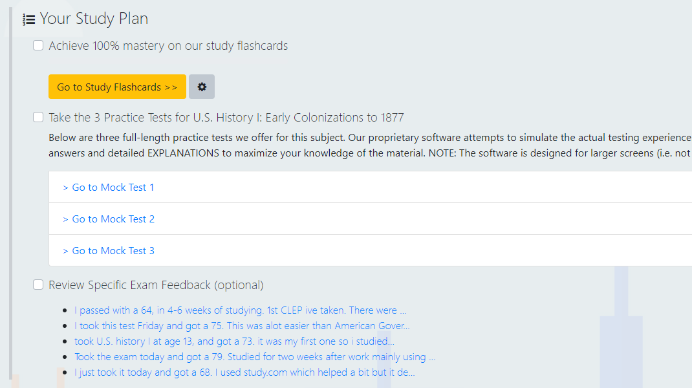This screenshot has height=388, width=692.
Task: Click the Your Study Plan heading
Action: (94, 19)
